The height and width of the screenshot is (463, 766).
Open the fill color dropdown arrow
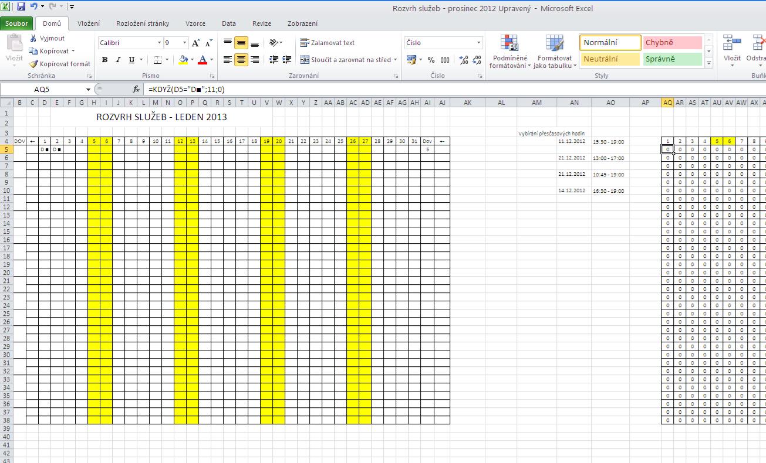[x=193, y=60]
